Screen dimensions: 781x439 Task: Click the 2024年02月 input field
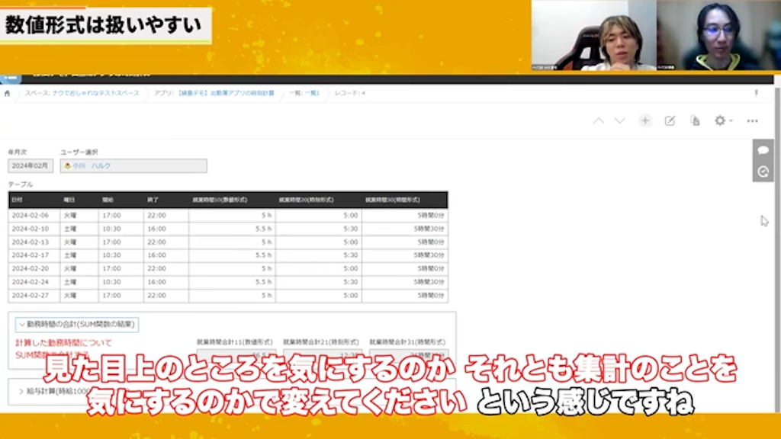tap(29, 165)
